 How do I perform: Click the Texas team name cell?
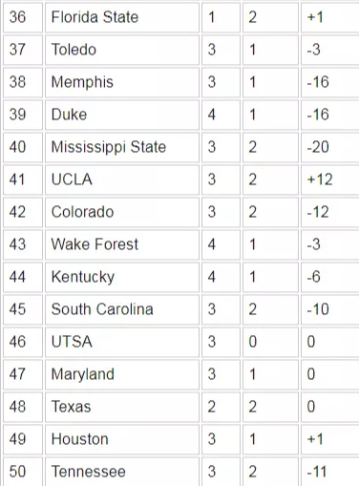click(122, 407)
